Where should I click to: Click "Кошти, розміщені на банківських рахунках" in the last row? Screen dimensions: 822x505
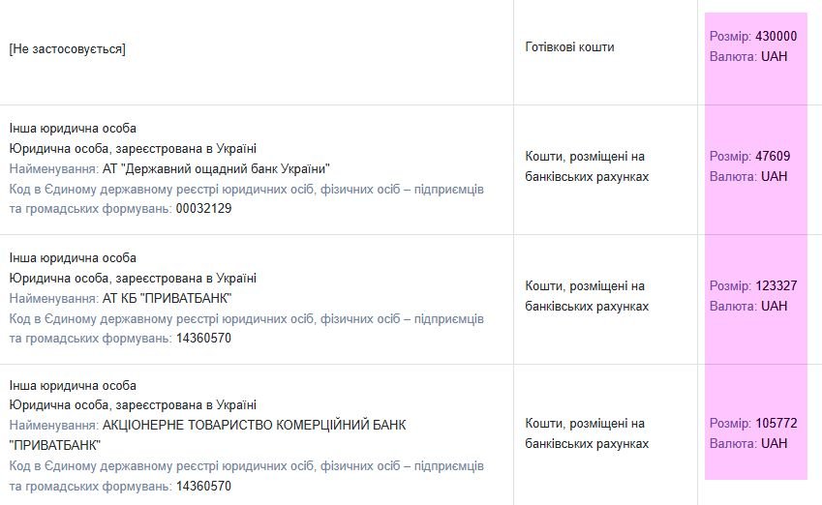click(x=587, y=433)
